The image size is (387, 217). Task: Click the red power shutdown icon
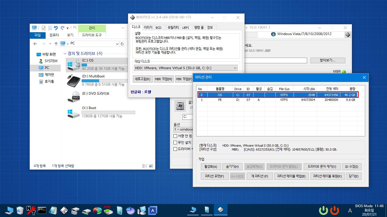pos(335,210)
